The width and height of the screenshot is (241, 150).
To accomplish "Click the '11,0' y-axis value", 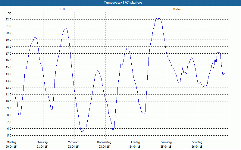I will pyautogui.click(x=8, y=94).
